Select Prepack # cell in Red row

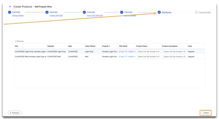coord(110,56)
